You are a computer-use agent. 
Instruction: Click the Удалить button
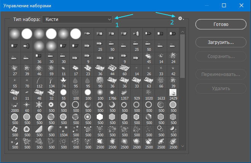(x=221, y=89)
